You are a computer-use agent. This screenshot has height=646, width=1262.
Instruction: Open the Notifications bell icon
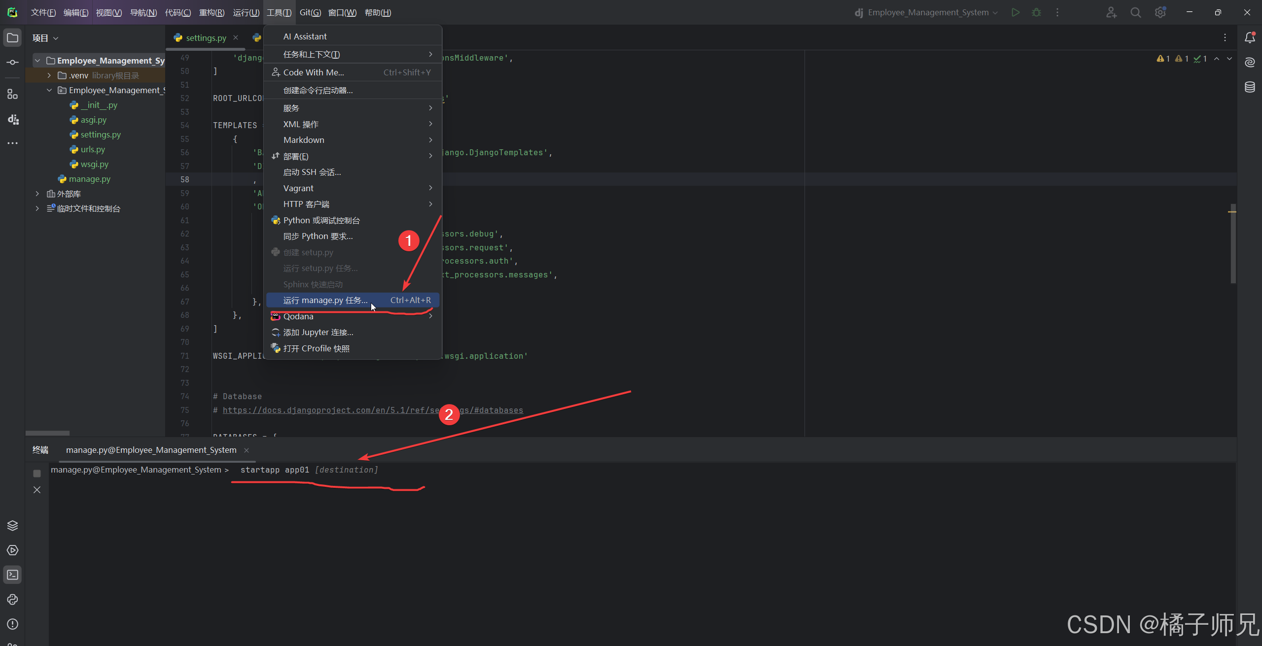1250,38
